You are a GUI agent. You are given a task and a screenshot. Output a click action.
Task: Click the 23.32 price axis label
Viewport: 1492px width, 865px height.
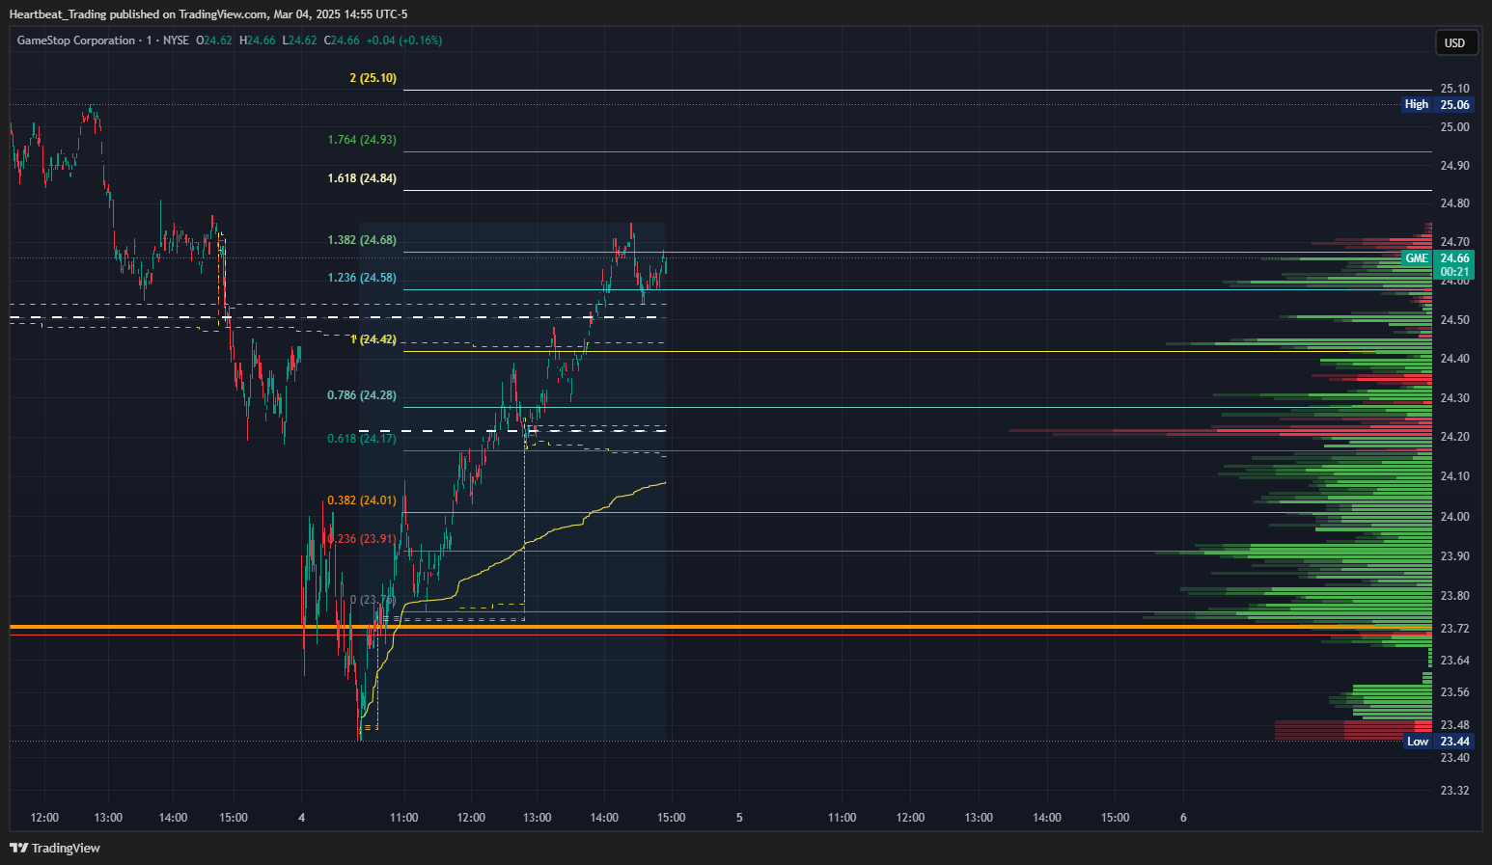1454,791
